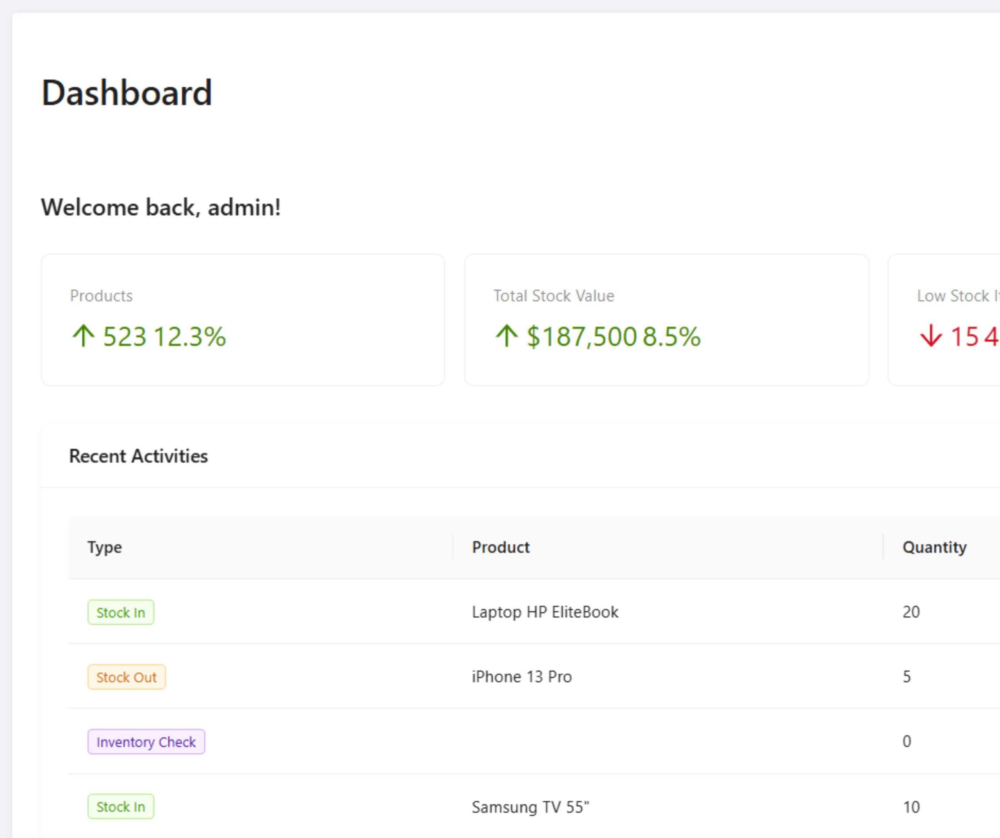Click the Stock In tag for Laptop HP EliteBook
1000x838 pixels.
(x=121, y=612)
